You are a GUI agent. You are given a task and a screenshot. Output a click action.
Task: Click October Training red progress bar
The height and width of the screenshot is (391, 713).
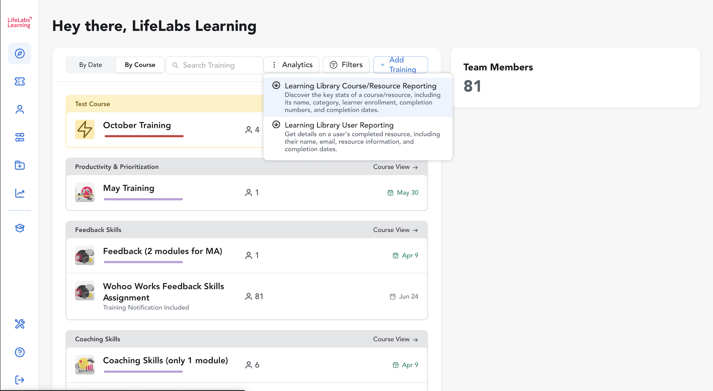[144, 136]
